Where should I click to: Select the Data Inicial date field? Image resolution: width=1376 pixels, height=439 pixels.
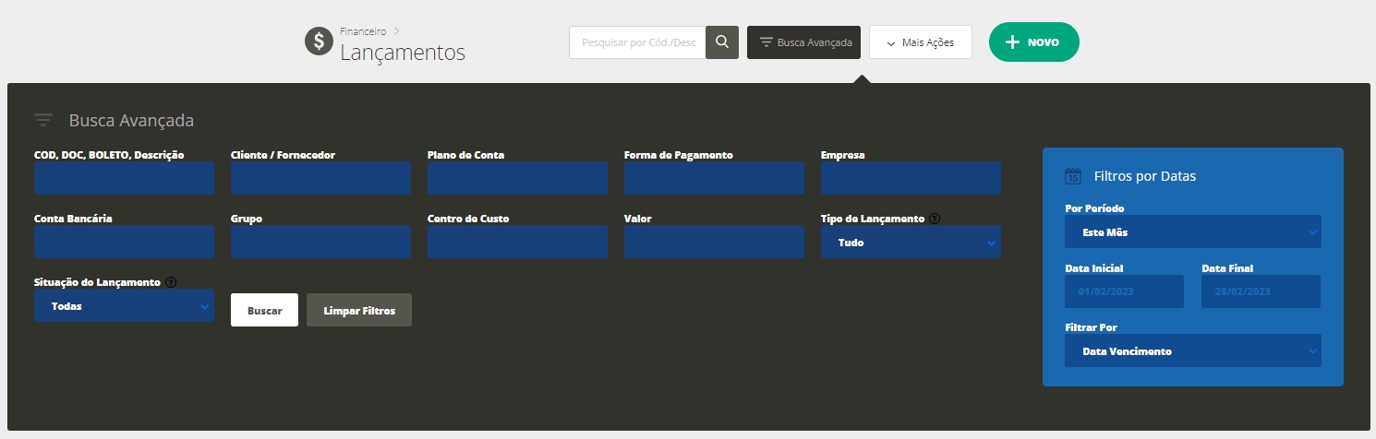pos(1124,291)
